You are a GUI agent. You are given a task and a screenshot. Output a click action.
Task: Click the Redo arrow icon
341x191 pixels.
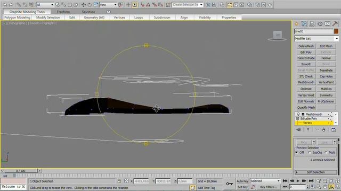(x=11, y=5)
